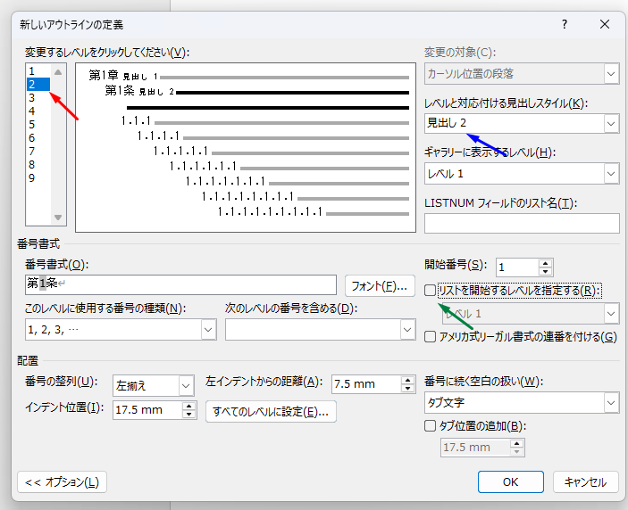
Task: Increase the 開始番号 value with up arrow
Action: (x=545, y=263)
